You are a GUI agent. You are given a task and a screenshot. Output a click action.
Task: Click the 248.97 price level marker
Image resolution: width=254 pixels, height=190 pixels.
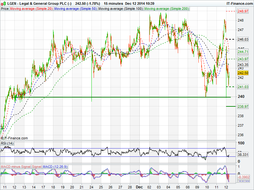pyautogui.click(x=243, y=11)
